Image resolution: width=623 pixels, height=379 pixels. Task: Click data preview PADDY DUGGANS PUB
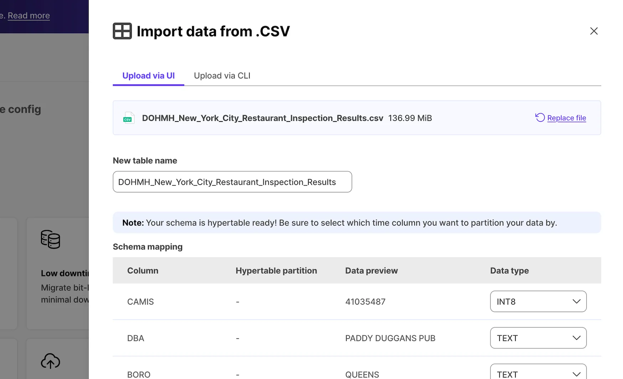click(x=390, y=338)
